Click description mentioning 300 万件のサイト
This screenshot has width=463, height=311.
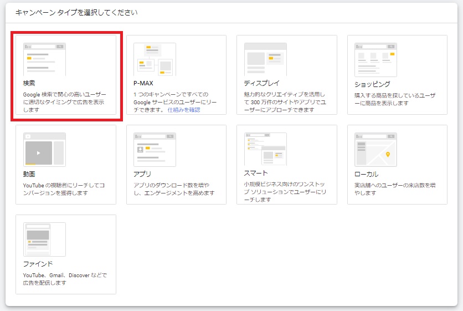(x=285, y=102)
